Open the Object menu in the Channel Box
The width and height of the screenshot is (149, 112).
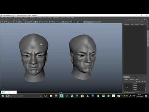[x=137, y=24]
